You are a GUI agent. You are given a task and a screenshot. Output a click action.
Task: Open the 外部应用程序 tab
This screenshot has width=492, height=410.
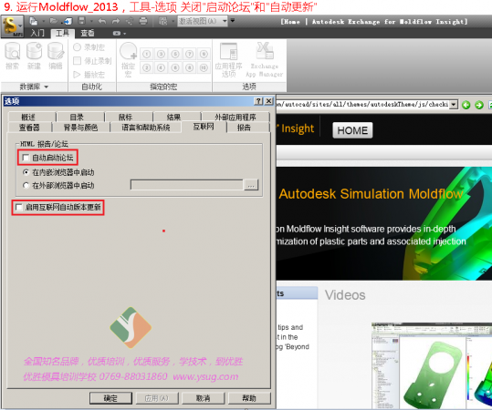click(236, 117)
